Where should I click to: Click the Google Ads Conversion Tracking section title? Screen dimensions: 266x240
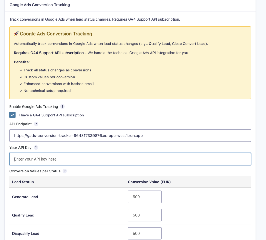(39, 5)
